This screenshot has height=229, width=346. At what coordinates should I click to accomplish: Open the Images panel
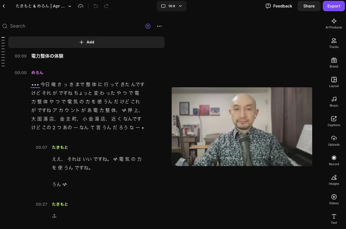pos(334,180)
